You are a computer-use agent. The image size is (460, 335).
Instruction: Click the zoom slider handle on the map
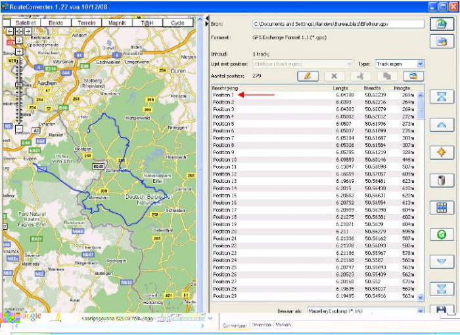click(x=19, y=85)
